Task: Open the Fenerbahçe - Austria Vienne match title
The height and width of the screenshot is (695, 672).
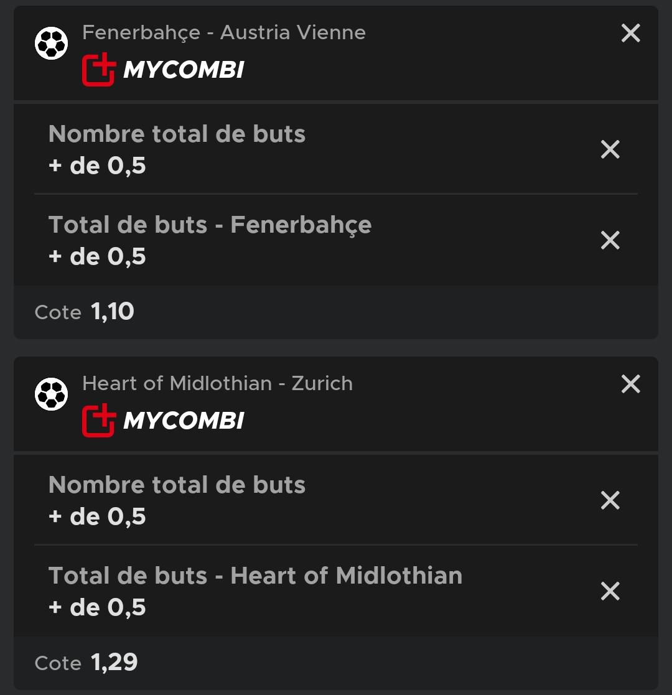Action: pyautogui.click(x=224, y=33)
